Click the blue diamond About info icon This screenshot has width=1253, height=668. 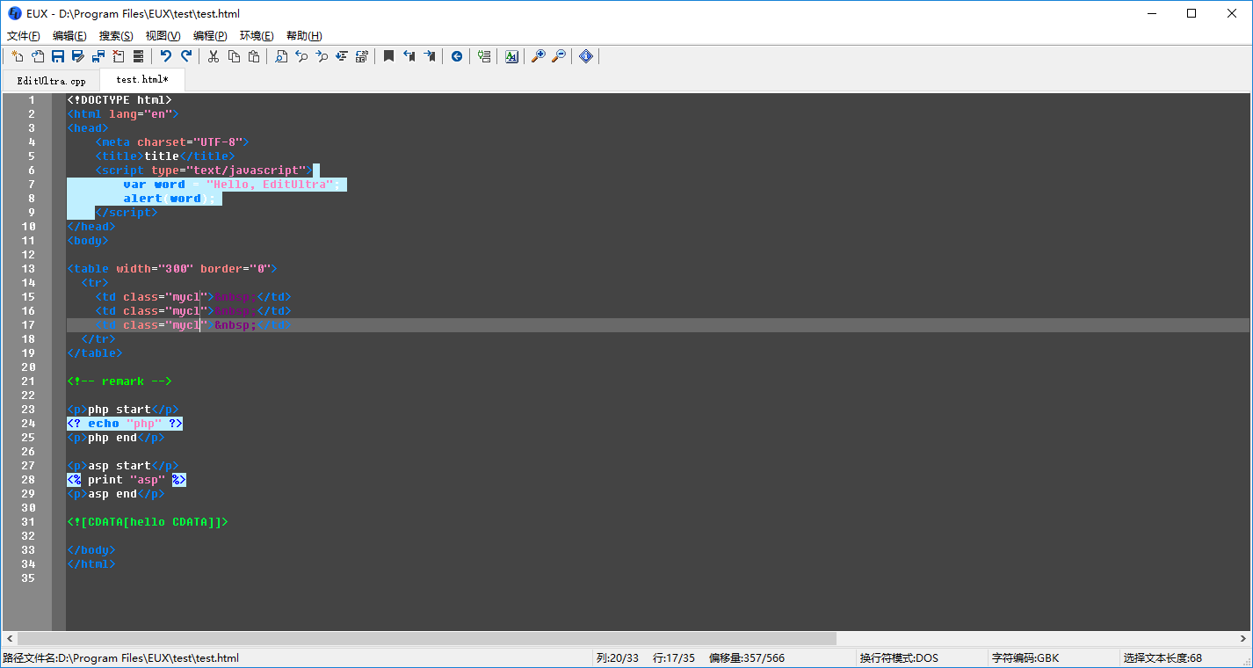click(586, 56)
